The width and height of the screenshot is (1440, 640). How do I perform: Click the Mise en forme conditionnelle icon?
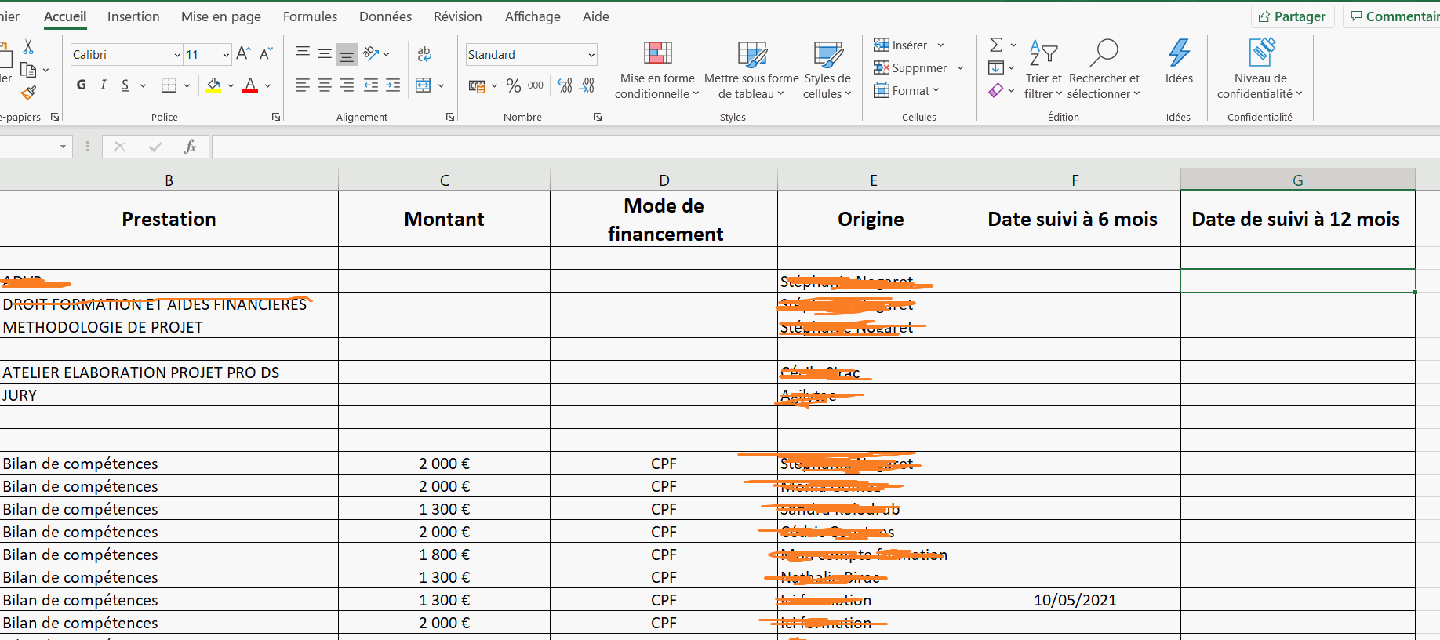[x=657, y=53]
